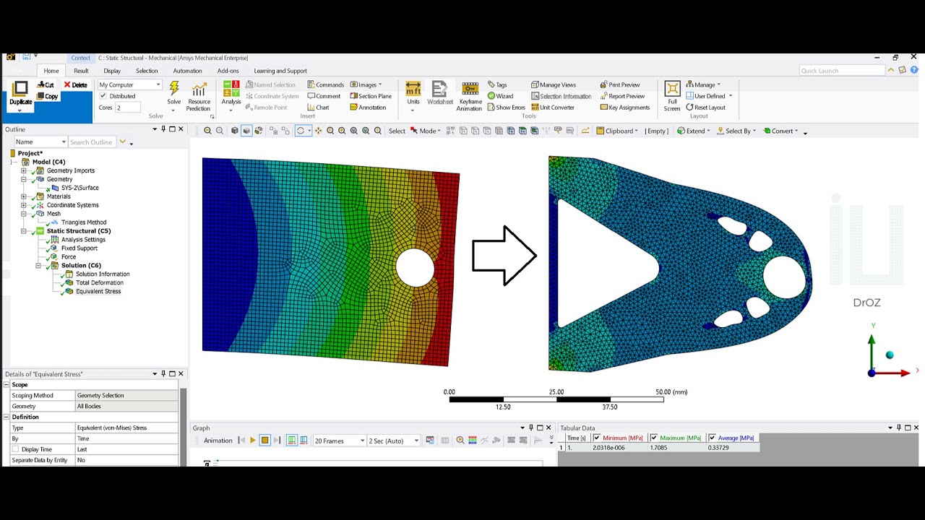Click the Quick Launch search box
This screenshot has height=520, width=925.
(x=842, y=71)
